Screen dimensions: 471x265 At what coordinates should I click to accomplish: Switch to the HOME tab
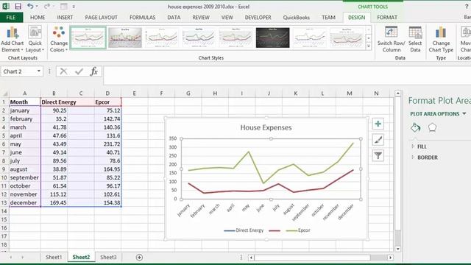pyautogui.click(x=38, y=18)
